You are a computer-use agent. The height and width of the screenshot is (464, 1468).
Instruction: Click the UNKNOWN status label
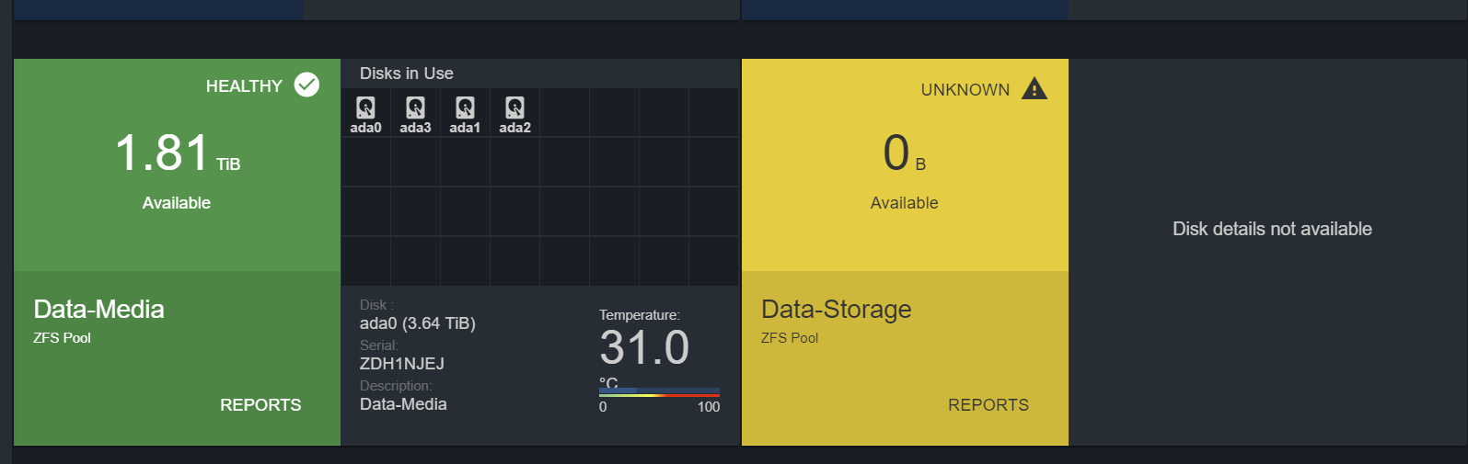tap(965, 90)
